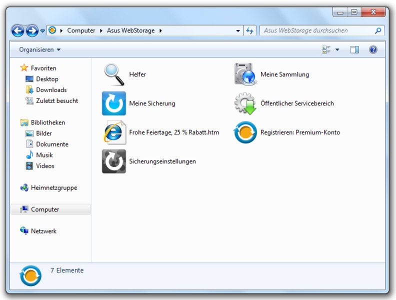The image size is (396, 300).
Task: Expand the arrow after Computer breadcrumb
Action: (101, 31)
